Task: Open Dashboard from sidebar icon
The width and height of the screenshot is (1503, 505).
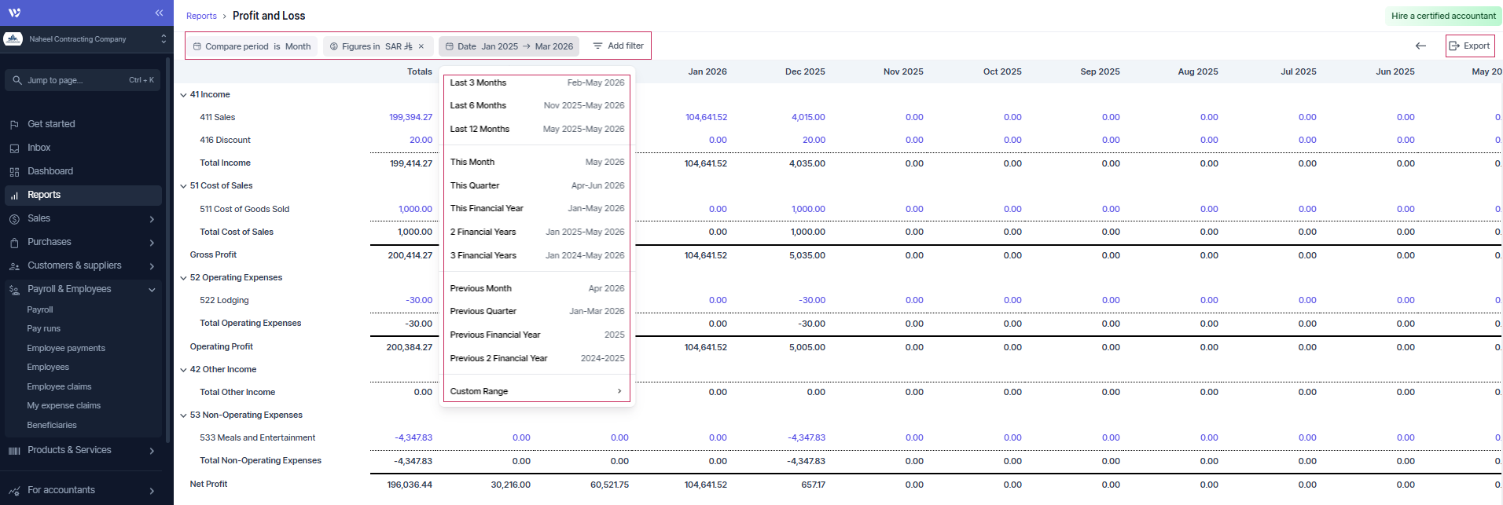Action: click(x=14, y=172)
